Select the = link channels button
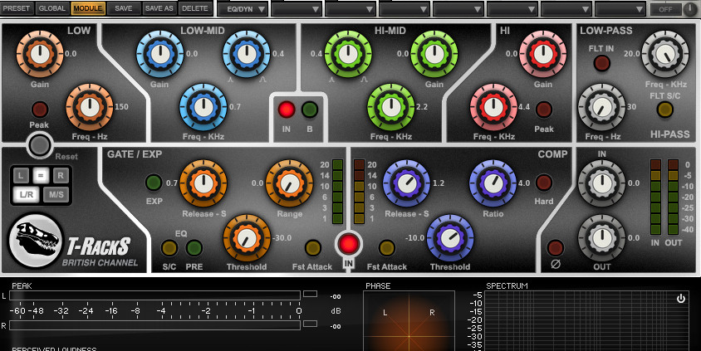701x351 pixels. 41,176
